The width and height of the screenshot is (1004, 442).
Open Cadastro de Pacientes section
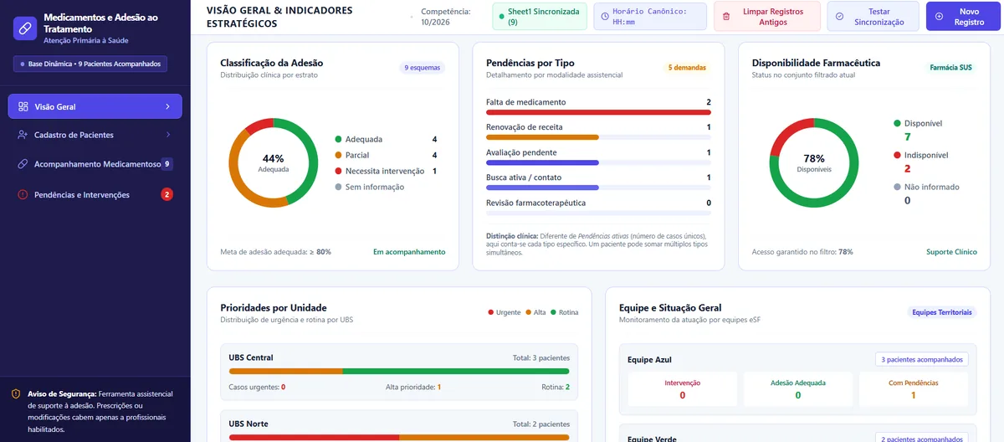tap(95, 135)
